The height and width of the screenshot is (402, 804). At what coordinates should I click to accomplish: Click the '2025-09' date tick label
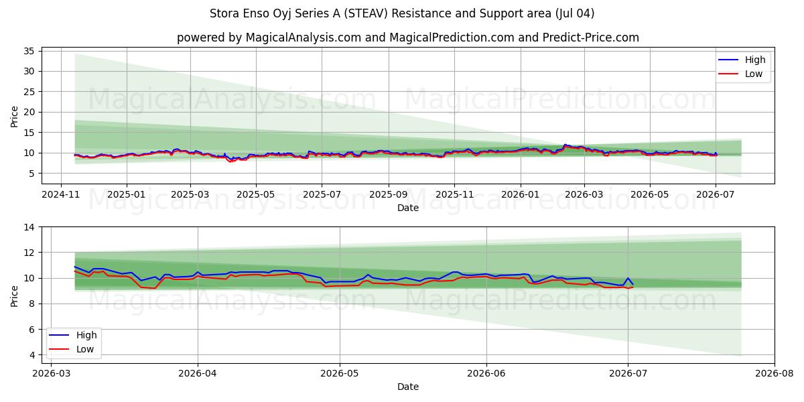(389, 195)
